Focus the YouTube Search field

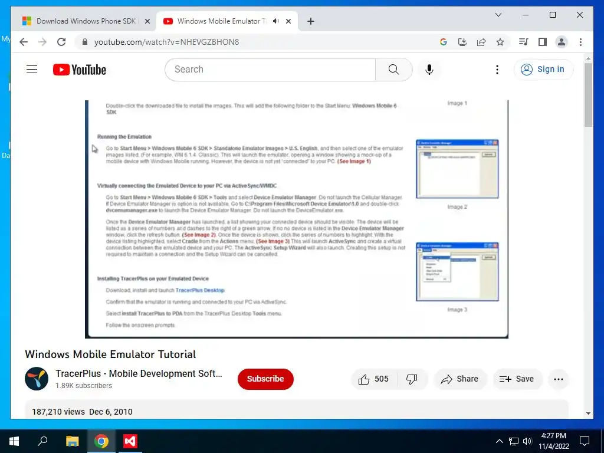click(x=270, y=70)
